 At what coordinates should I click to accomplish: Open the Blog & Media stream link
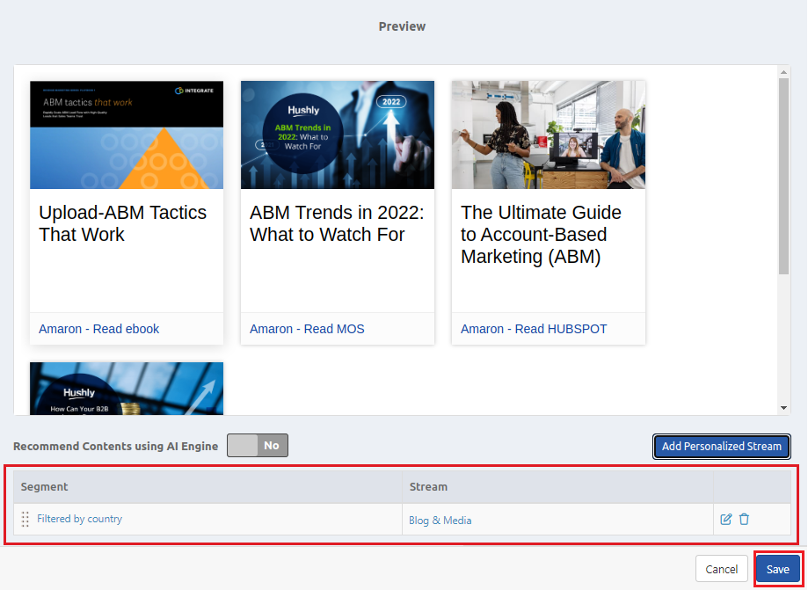tap(440, 521)
